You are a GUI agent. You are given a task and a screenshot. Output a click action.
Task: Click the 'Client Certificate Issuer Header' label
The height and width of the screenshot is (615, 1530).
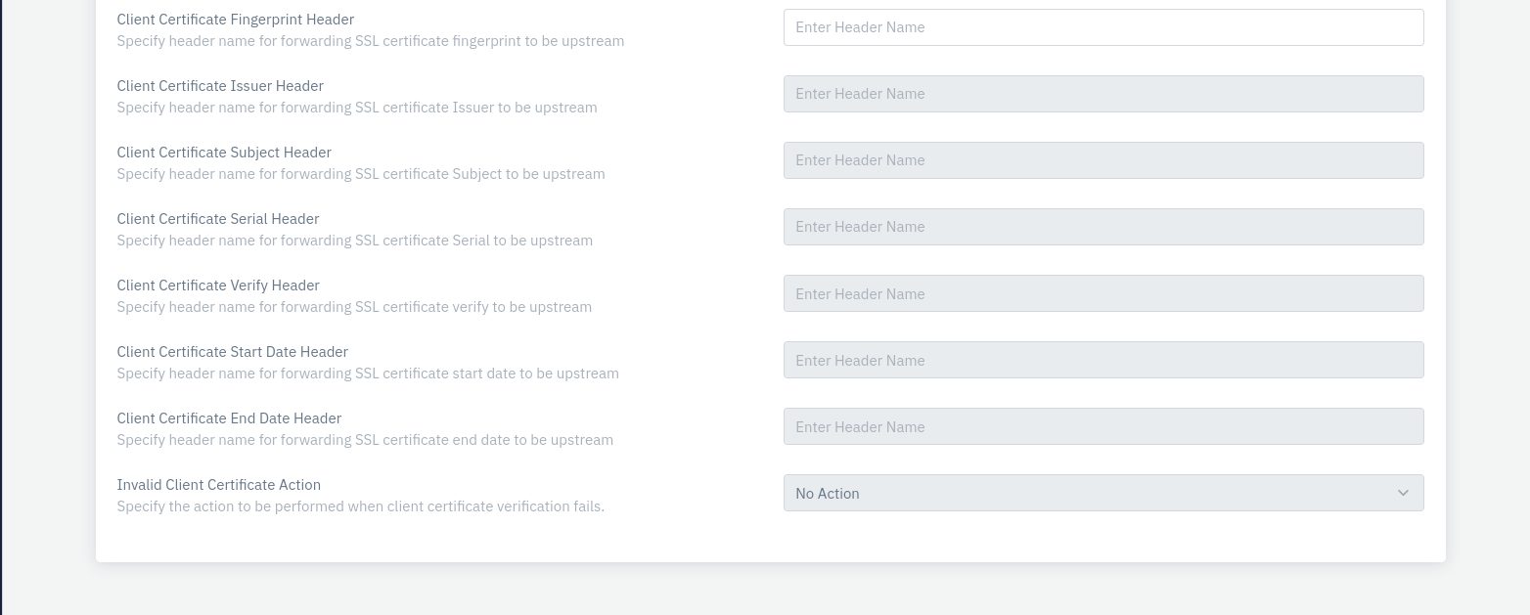point(220,86)
